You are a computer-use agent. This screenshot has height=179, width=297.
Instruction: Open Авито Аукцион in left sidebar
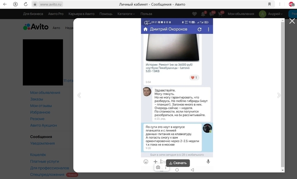click(x=44, y=126)
